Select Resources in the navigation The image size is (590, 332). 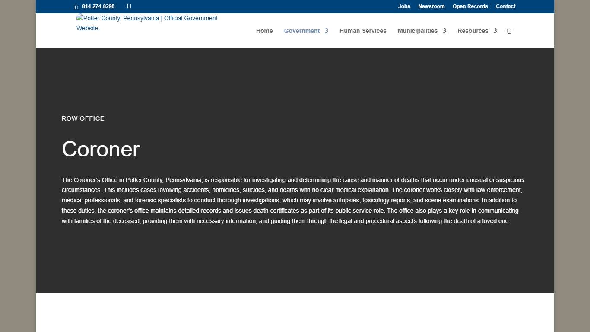[473, 31]
